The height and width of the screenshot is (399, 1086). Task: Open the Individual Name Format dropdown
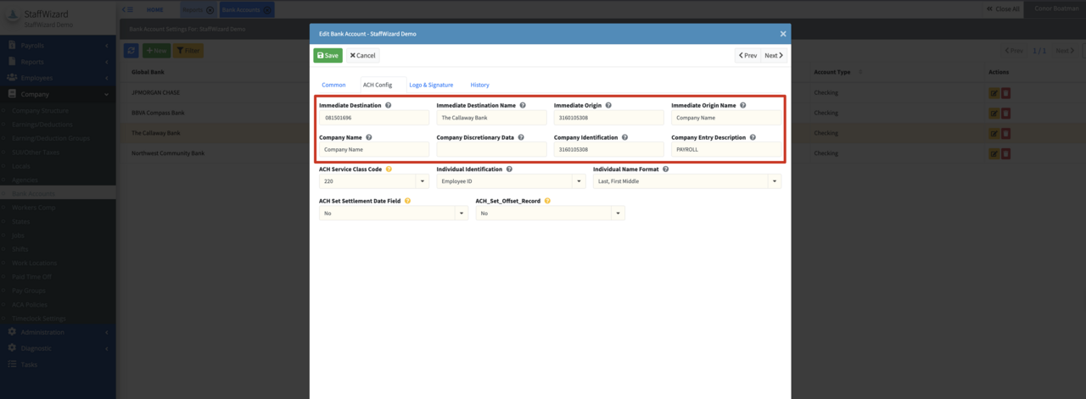(x=774, y=181)
